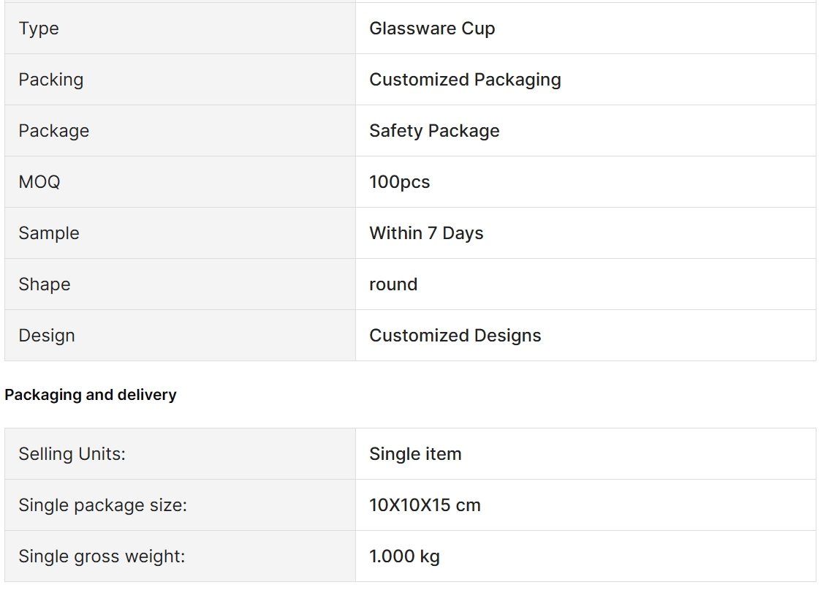Click the Selling Units label
The height and width of the screenshot is (593, 834).
[x=72, y=453]
